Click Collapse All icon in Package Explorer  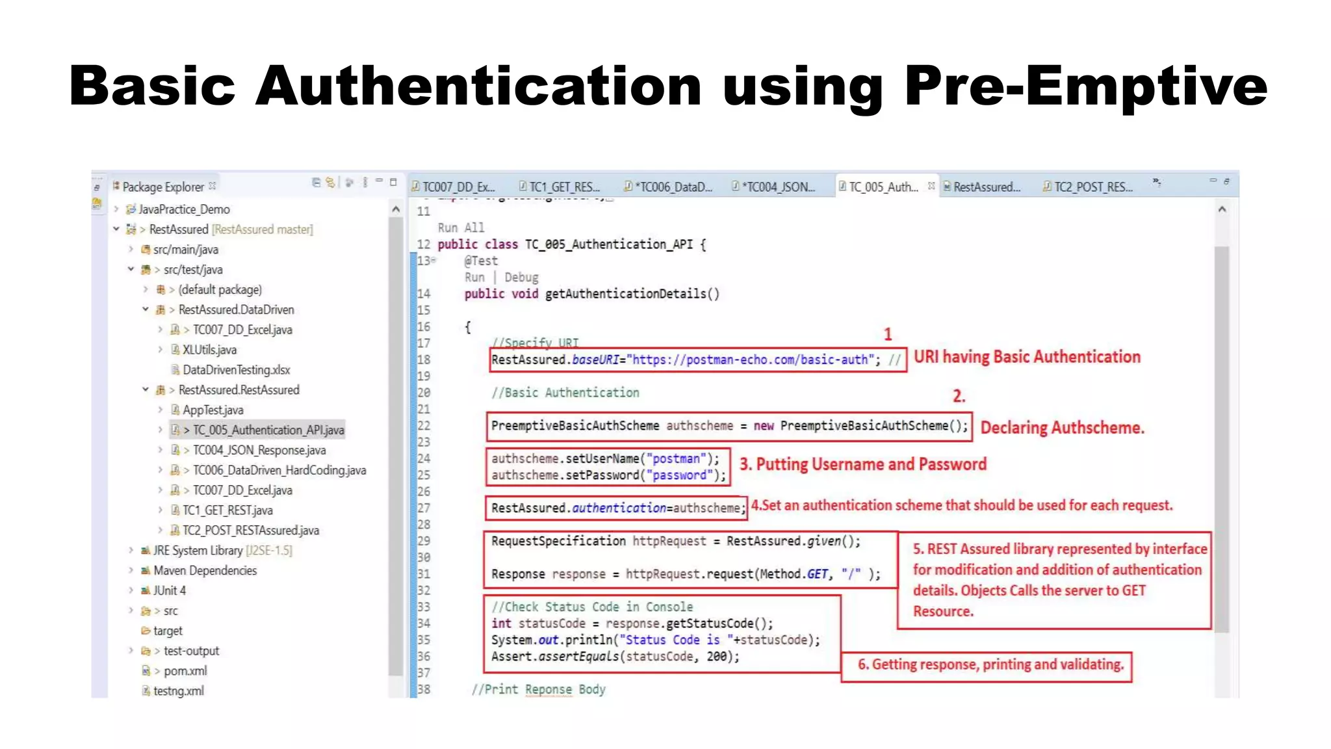pyautogui.click(x=317, y=183)
